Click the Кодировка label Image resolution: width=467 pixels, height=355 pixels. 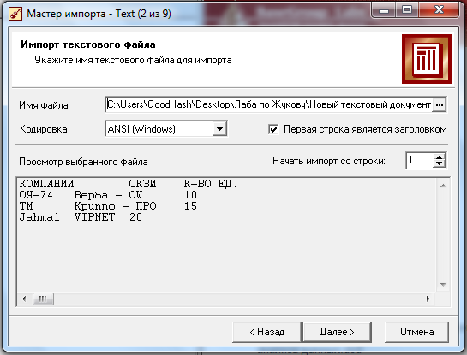44,129
